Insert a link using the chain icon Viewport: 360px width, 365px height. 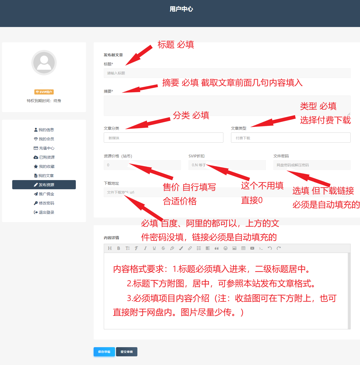(x=190, y=248)
